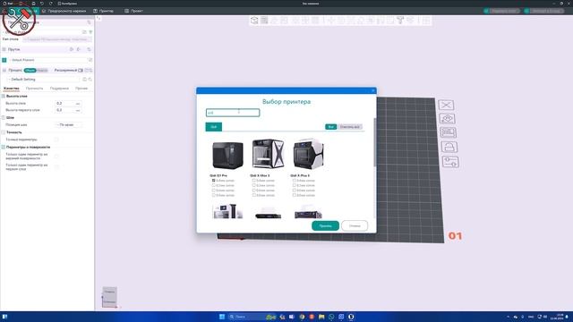This screenshot has width=573, height=322.
Task: Click the search icon next to Default Setting
Action: (90, 80)
